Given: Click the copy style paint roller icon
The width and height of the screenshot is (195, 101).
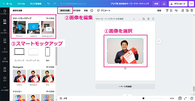Looking at the screenshot, I should pos(167,11).
